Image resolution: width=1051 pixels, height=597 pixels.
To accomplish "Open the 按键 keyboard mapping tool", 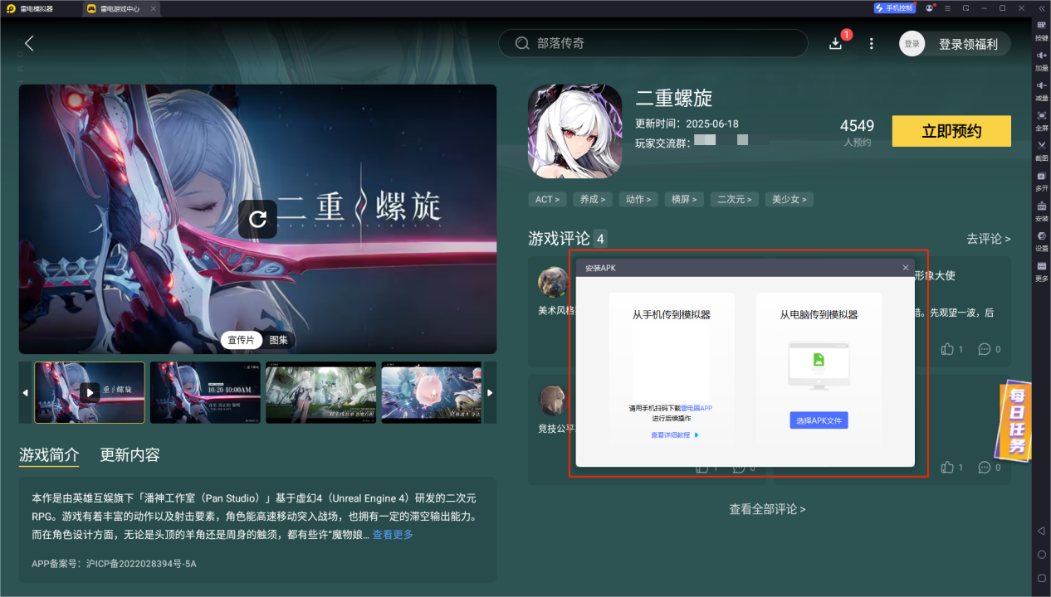I will point(1041,31).
